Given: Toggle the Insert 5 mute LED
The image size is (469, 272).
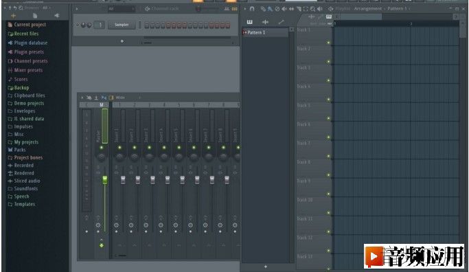Looking at the screenshot, I should (x=179, y=148).
